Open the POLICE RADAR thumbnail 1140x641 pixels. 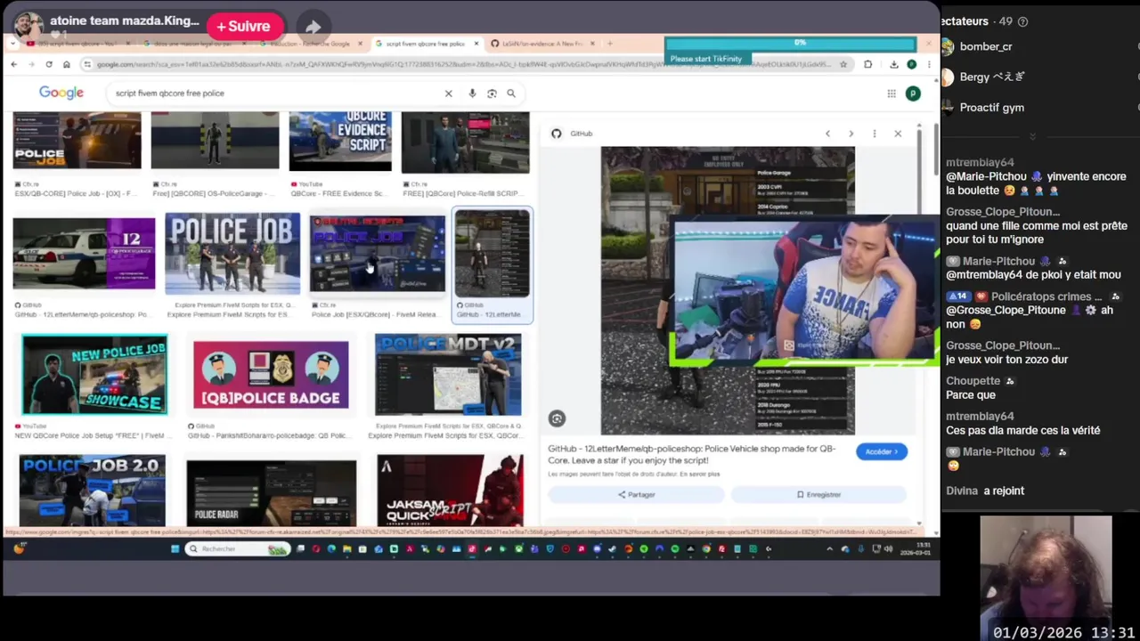tap(272, 493)
